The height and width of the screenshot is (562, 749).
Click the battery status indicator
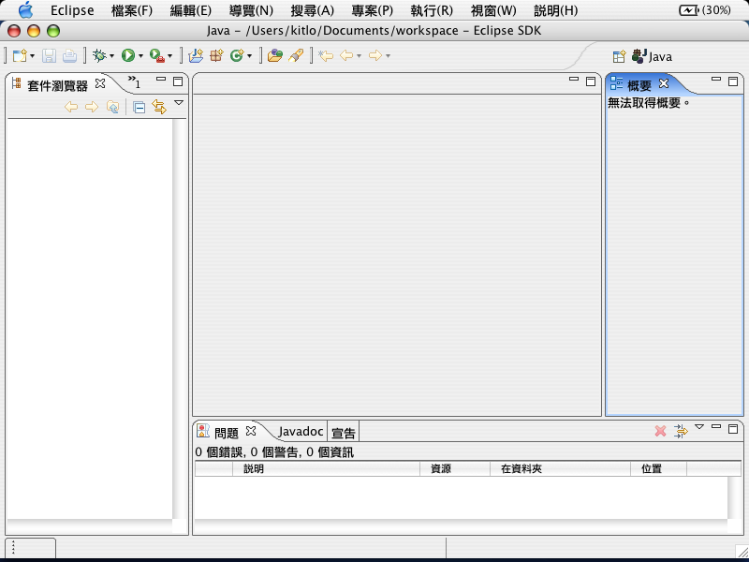[x=705, y=10]
